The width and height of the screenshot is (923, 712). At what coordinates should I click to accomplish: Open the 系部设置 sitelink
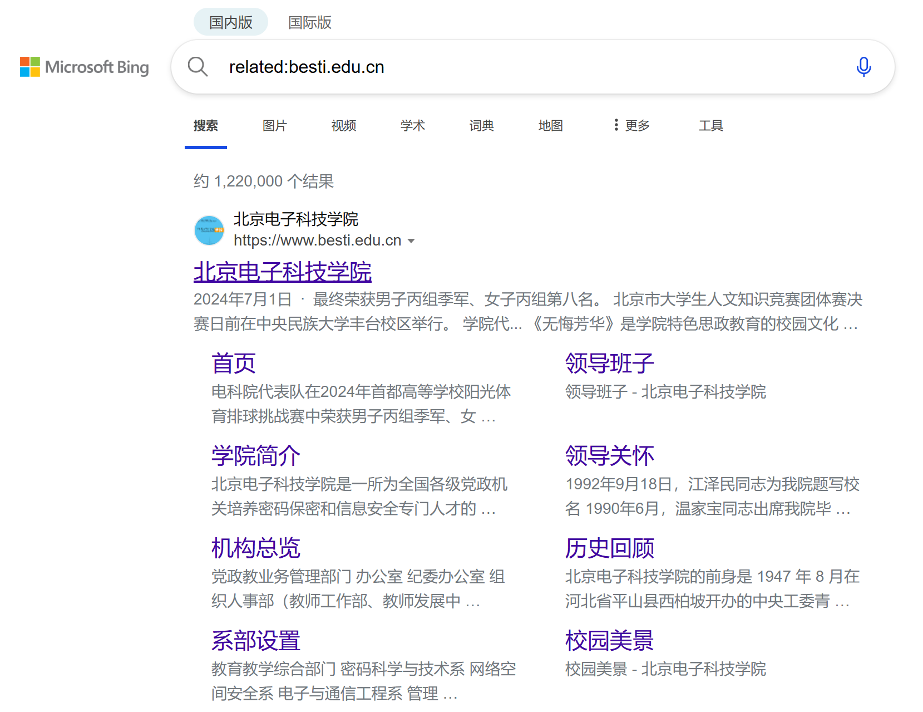[256, 641]
